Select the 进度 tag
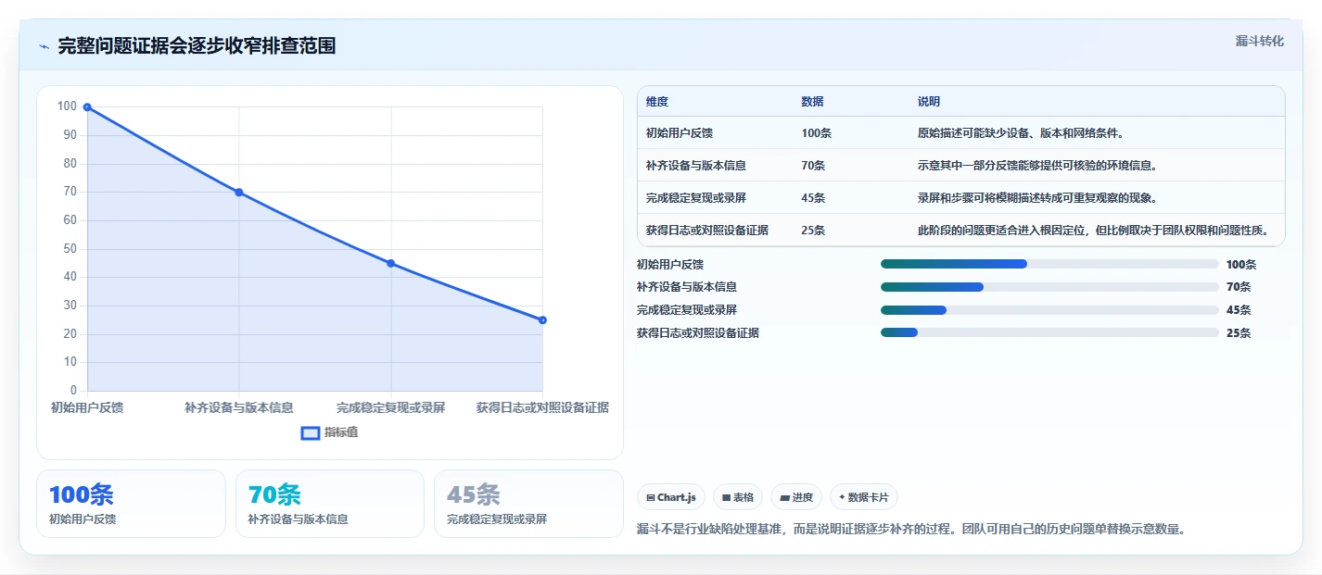This screenshot has width=1322, height=575. pyautogui.click(x=796, y=497)
